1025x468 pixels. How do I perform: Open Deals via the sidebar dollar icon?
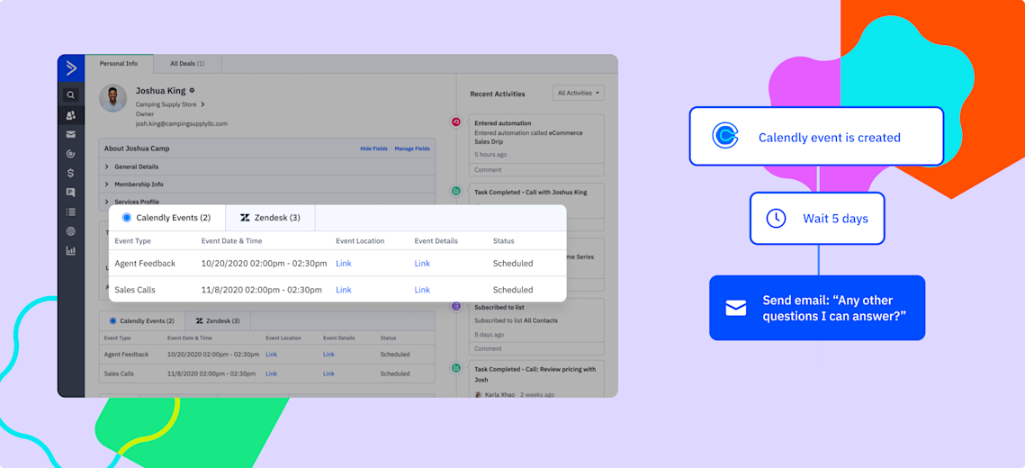(70, 173)
